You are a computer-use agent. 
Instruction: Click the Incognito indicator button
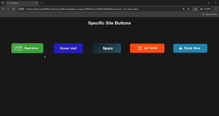click(x=206, y=9)
